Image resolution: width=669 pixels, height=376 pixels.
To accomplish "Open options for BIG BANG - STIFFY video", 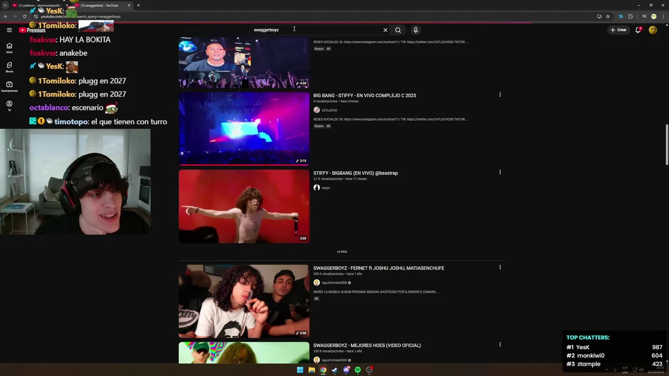I will pos(500,95).
